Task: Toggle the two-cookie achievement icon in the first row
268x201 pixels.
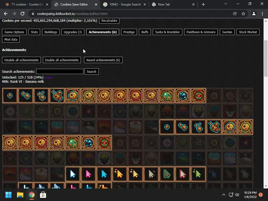Action: tap(26, 96)
